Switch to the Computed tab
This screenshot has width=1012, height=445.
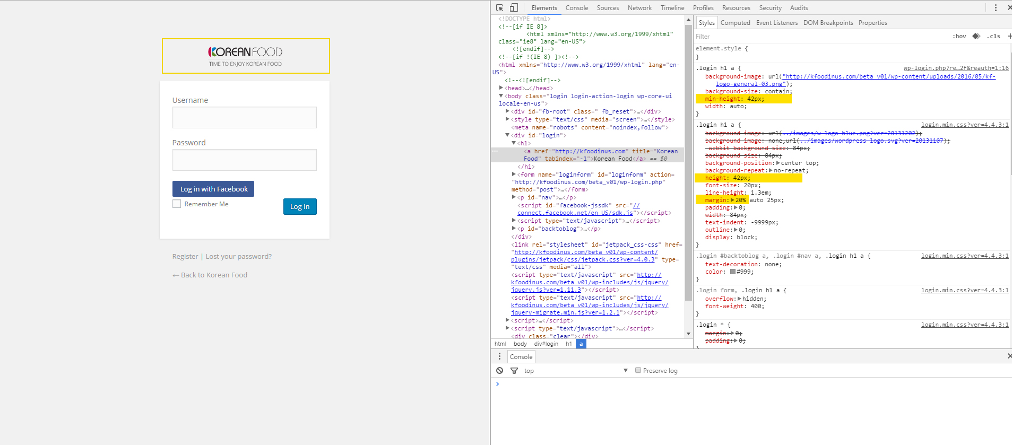tap(735, 23)
